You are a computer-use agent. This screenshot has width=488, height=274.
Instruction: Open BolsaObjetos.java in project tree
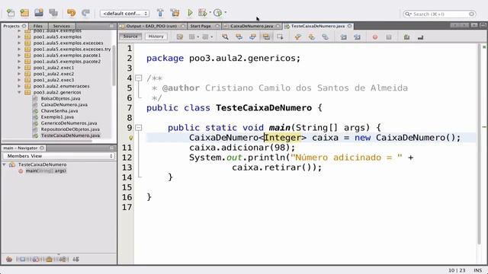[60, 98]
